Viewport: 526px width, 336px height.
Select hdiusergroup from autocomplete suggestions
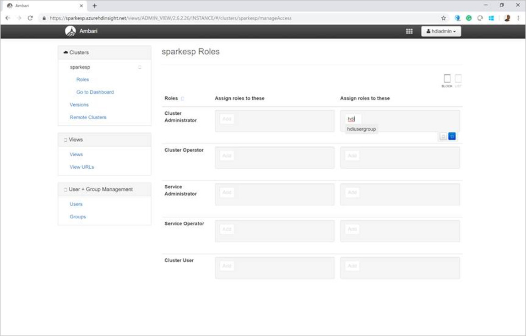click(x=361, y=129)
